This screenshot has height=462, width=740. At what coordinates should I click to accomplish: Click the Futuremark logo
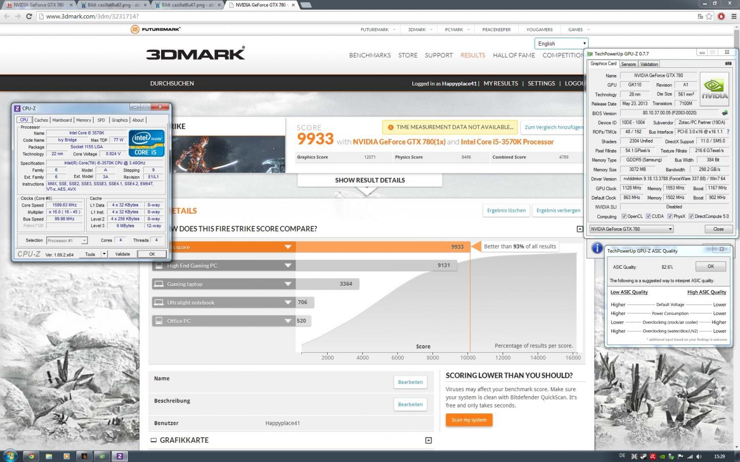tap(156, 29)
